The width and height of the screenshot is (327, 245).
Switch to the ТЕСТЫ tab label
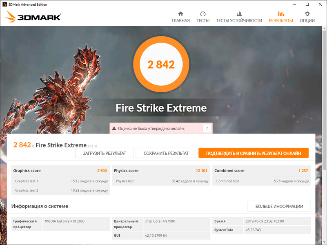203,20
